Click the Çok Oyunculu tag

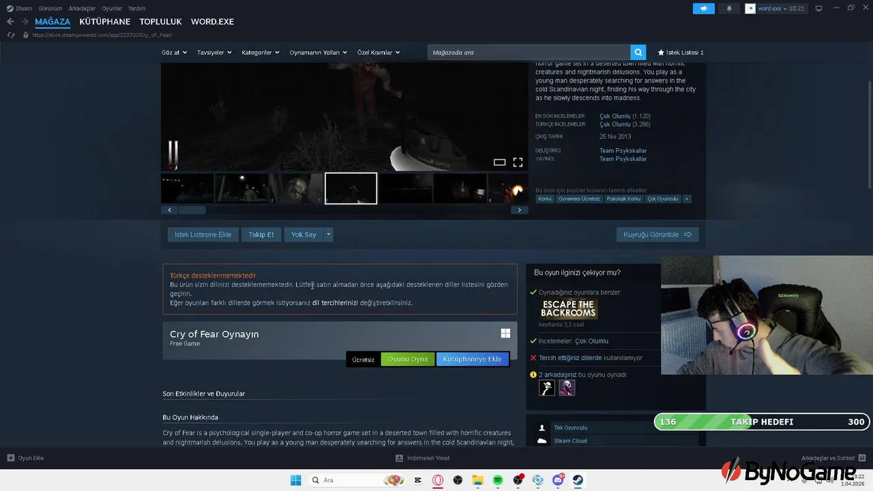[x=663, y=199]
